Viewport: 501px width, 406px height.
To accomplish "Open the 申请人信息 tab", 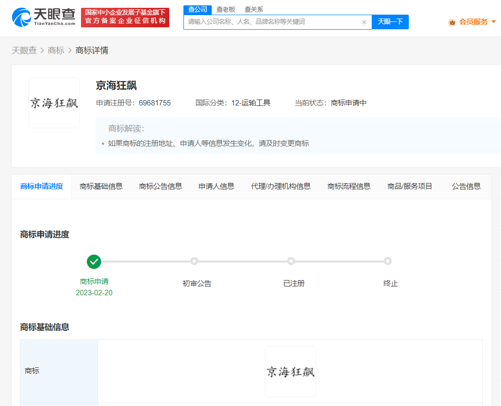I will click(216, 186).
